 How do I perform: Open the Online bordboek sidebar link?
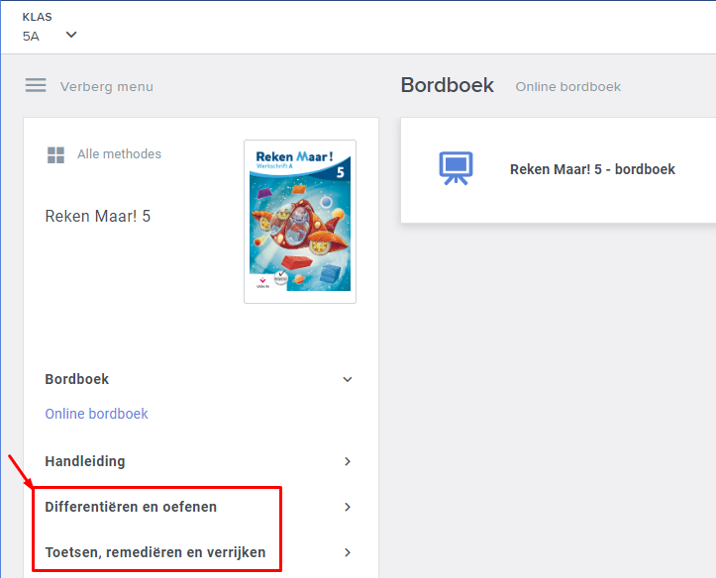tap(96, 414)
